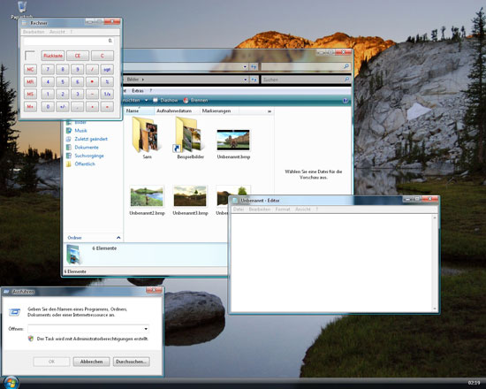Open the Sam folder in Bilder window
The image size is (486, 389).
(x=147, y=137)
